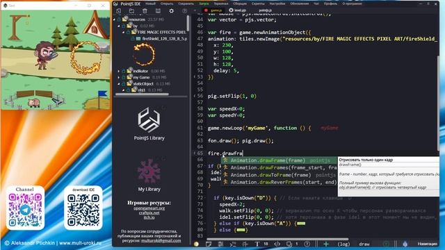This screenshot has width=445, height=250.
Task: Toggle lock icon beside the by folder
Action: (x=124, y=26)
